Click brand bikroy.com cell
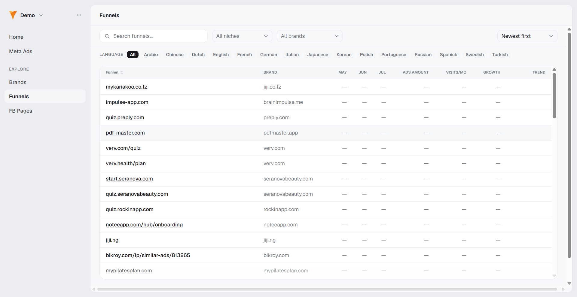The image size is (577, 297). [276, 255]
